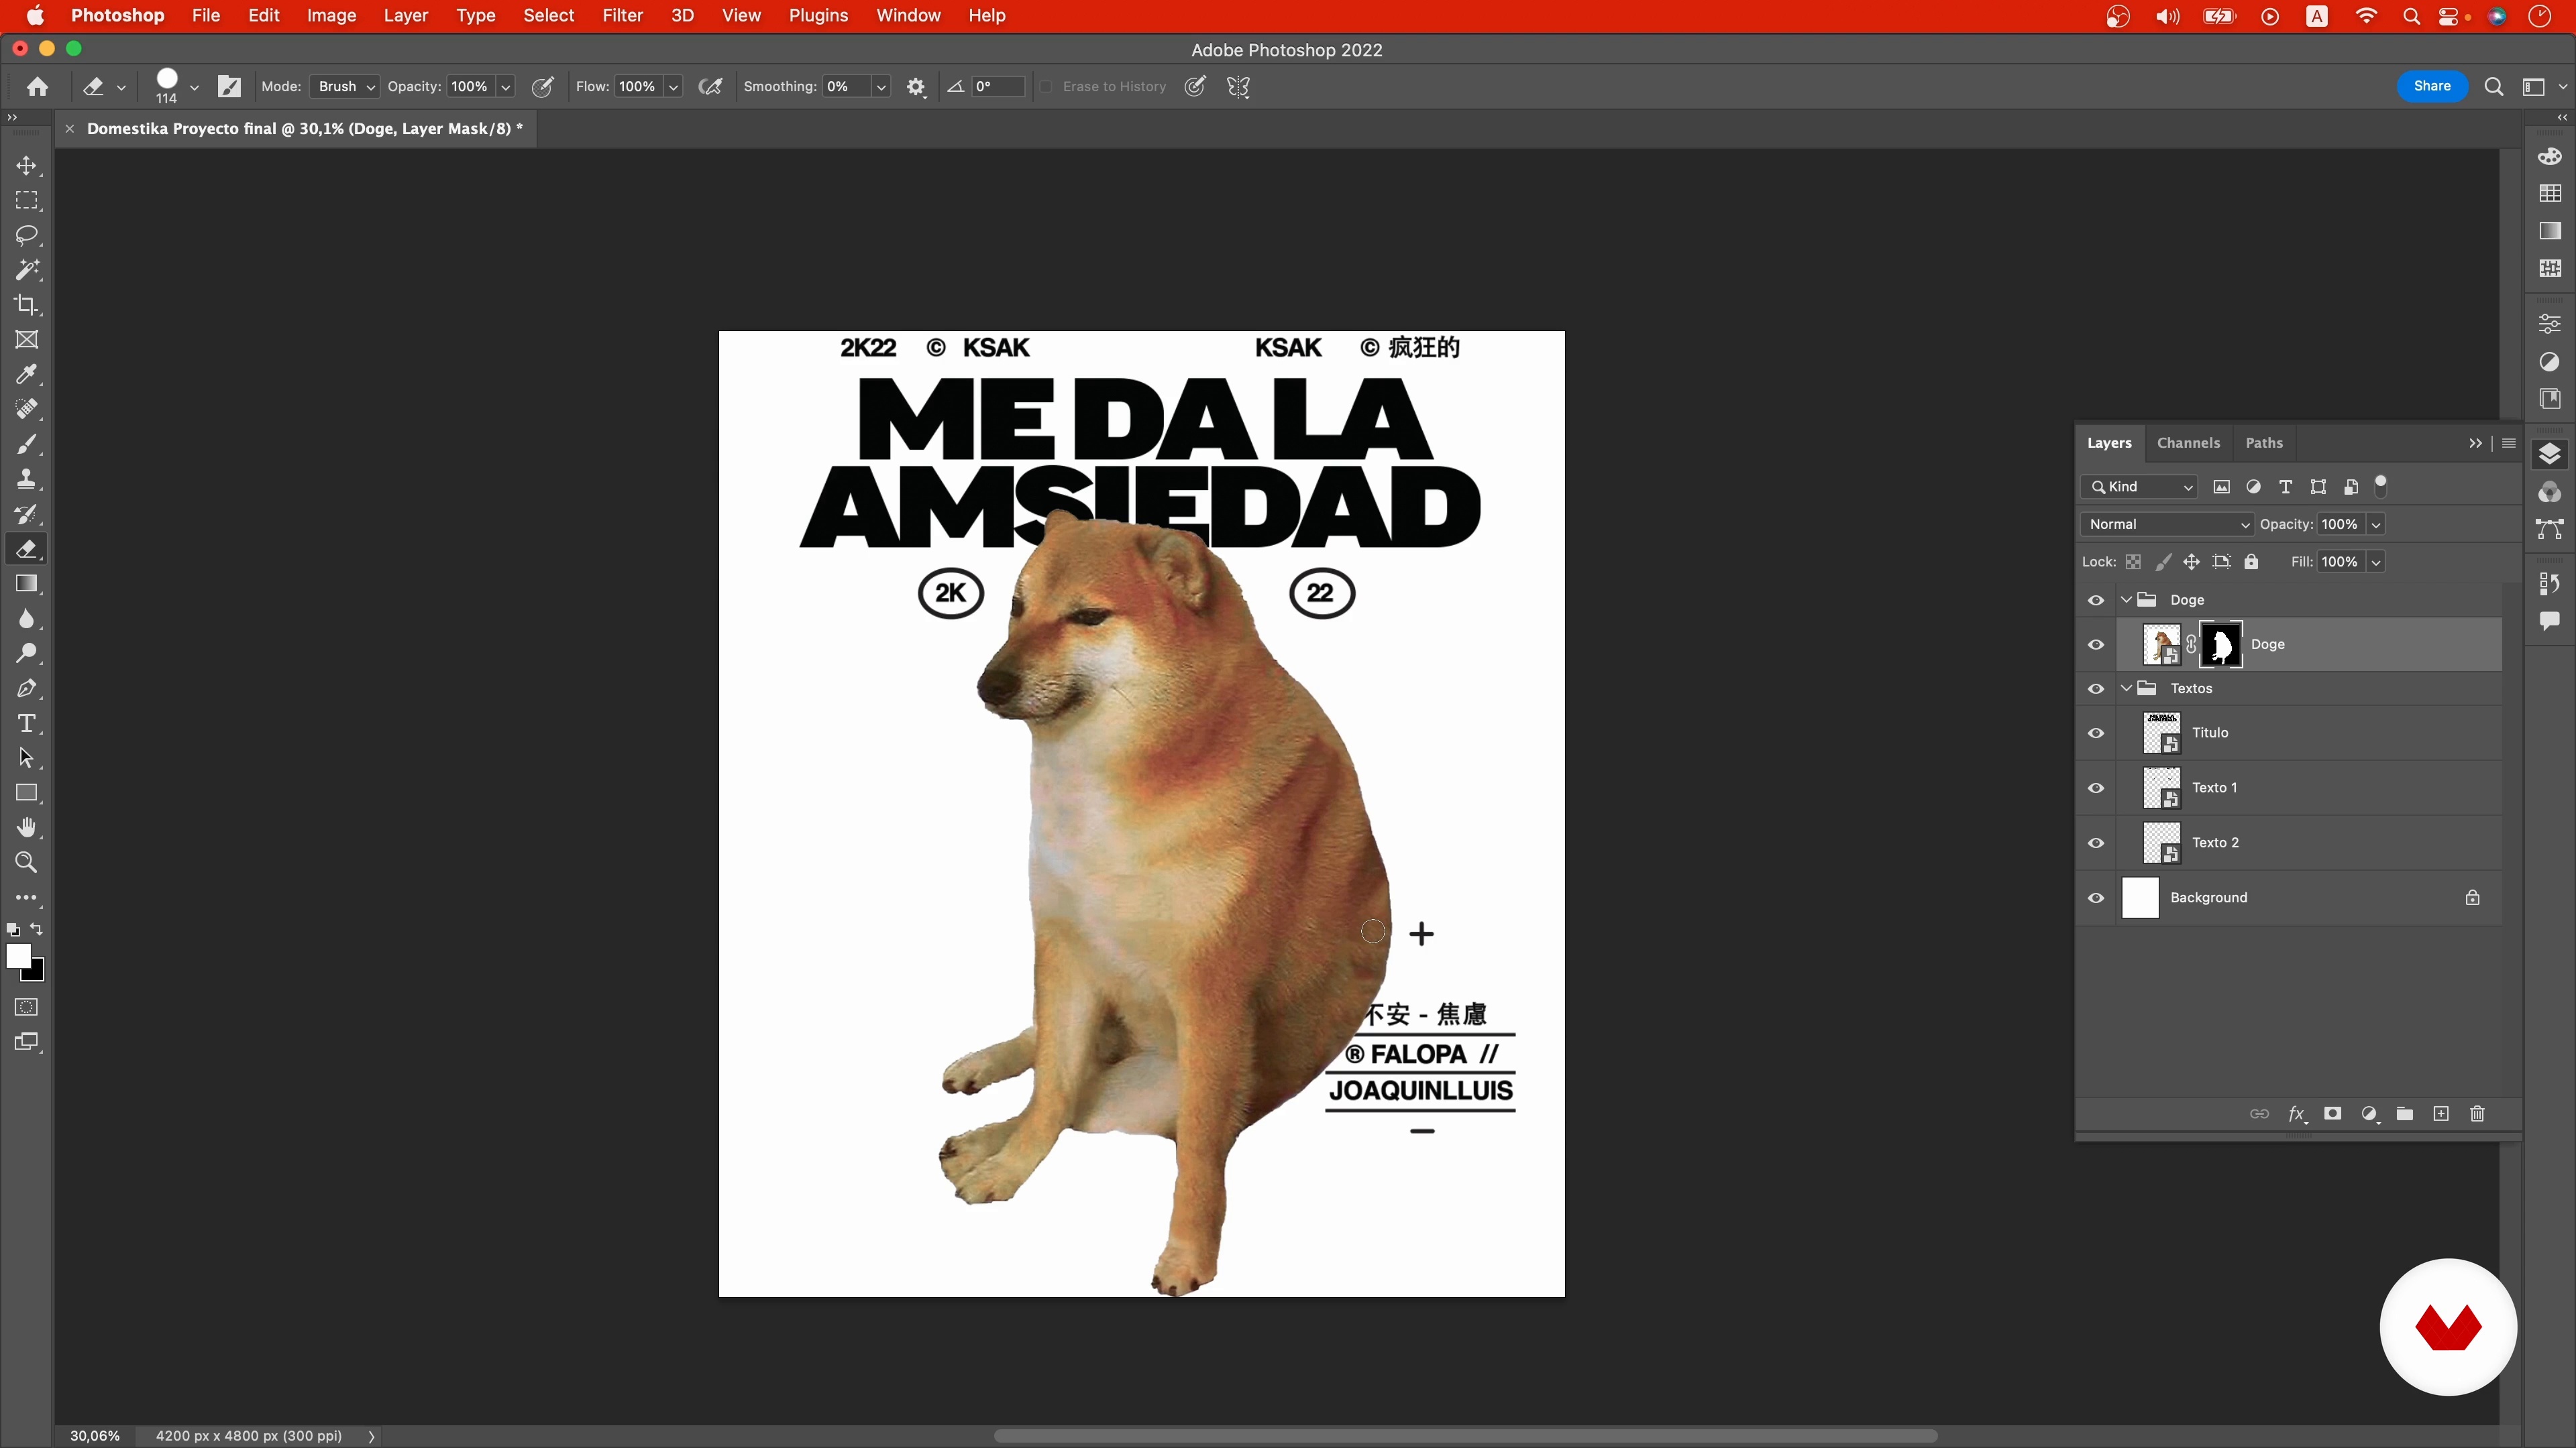Select the Hand tool
This screenshot has width=2576, height=1448.
27,827
